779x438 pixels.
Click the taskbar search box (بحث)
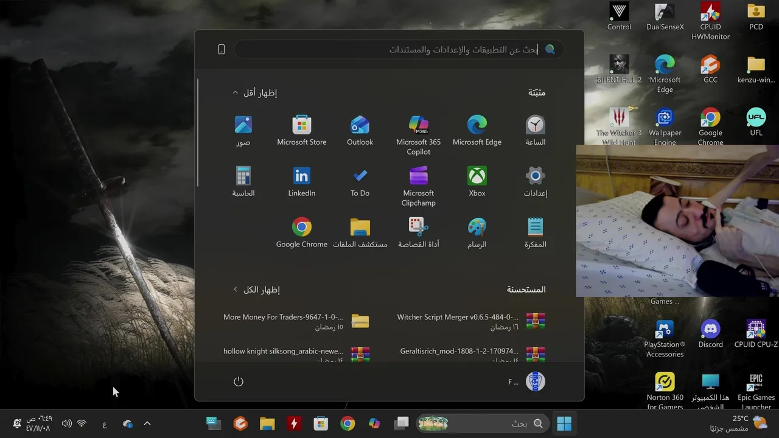[482, 423]
